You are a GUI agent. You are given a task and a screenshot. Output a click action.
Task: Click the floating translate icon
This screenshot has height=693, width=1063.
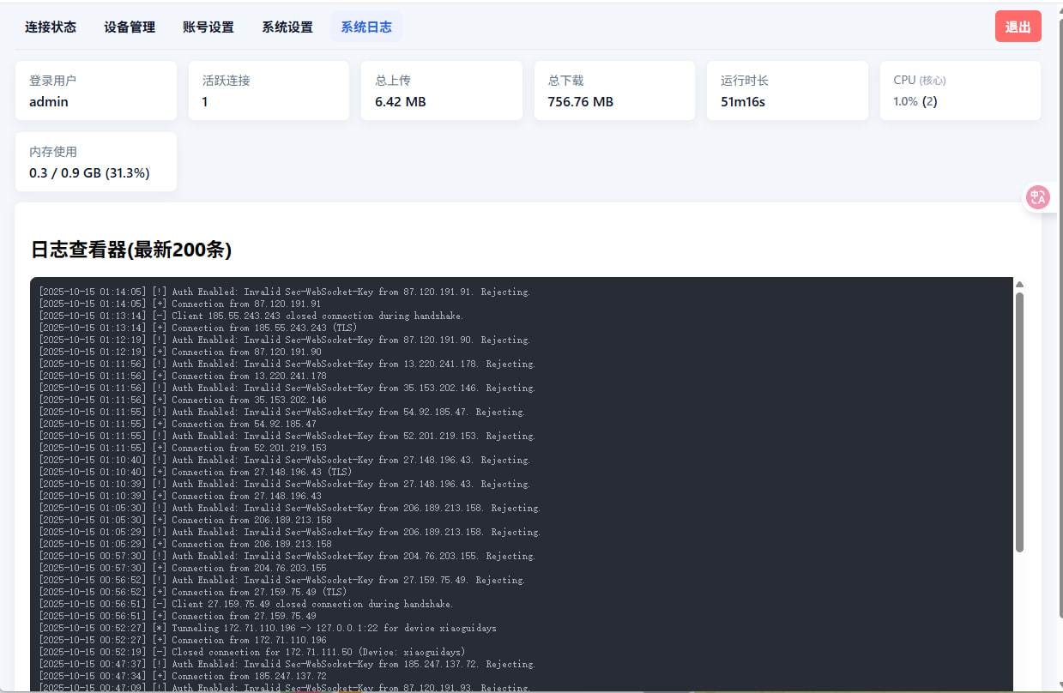pyautogui.click(x=1038, y=197)
